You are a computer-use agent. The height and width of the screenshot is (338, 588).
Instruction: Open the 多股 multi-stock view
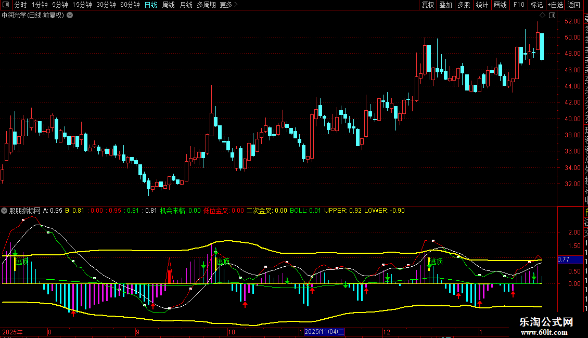464,5
